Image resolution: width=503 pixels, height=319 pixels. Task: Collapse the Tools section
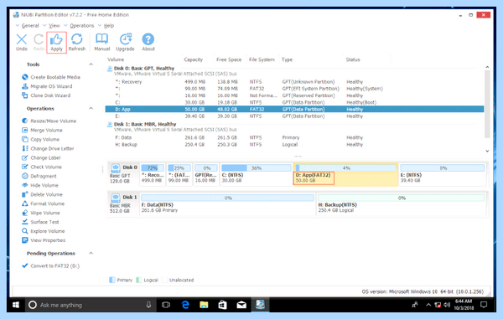(91, 64)
